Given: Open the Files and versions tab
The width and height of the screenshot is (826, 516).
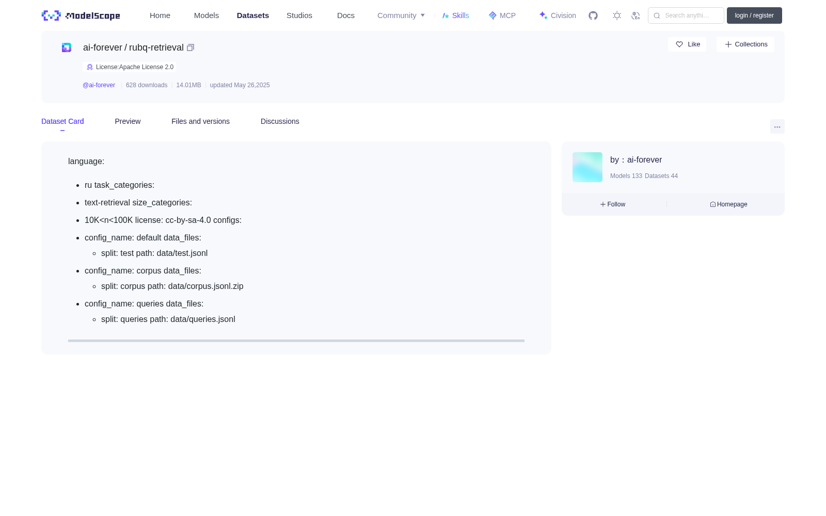Looking at the screenshot, I should coord(200,121).
